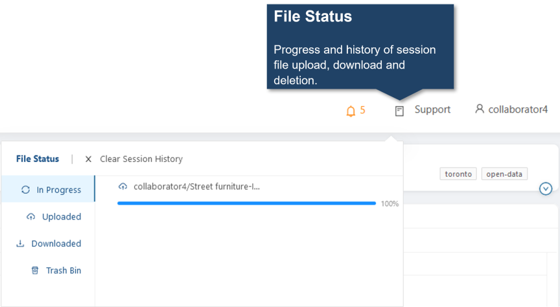This screenshot has height=307, width=560.
Task: Click the In Progress refresh icon
Action: [25, 190]
